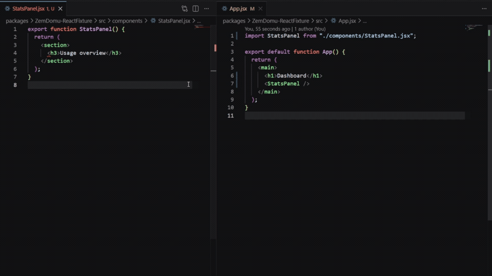Click the React icon on the App.jsx tab

click(x=224, y=9)
